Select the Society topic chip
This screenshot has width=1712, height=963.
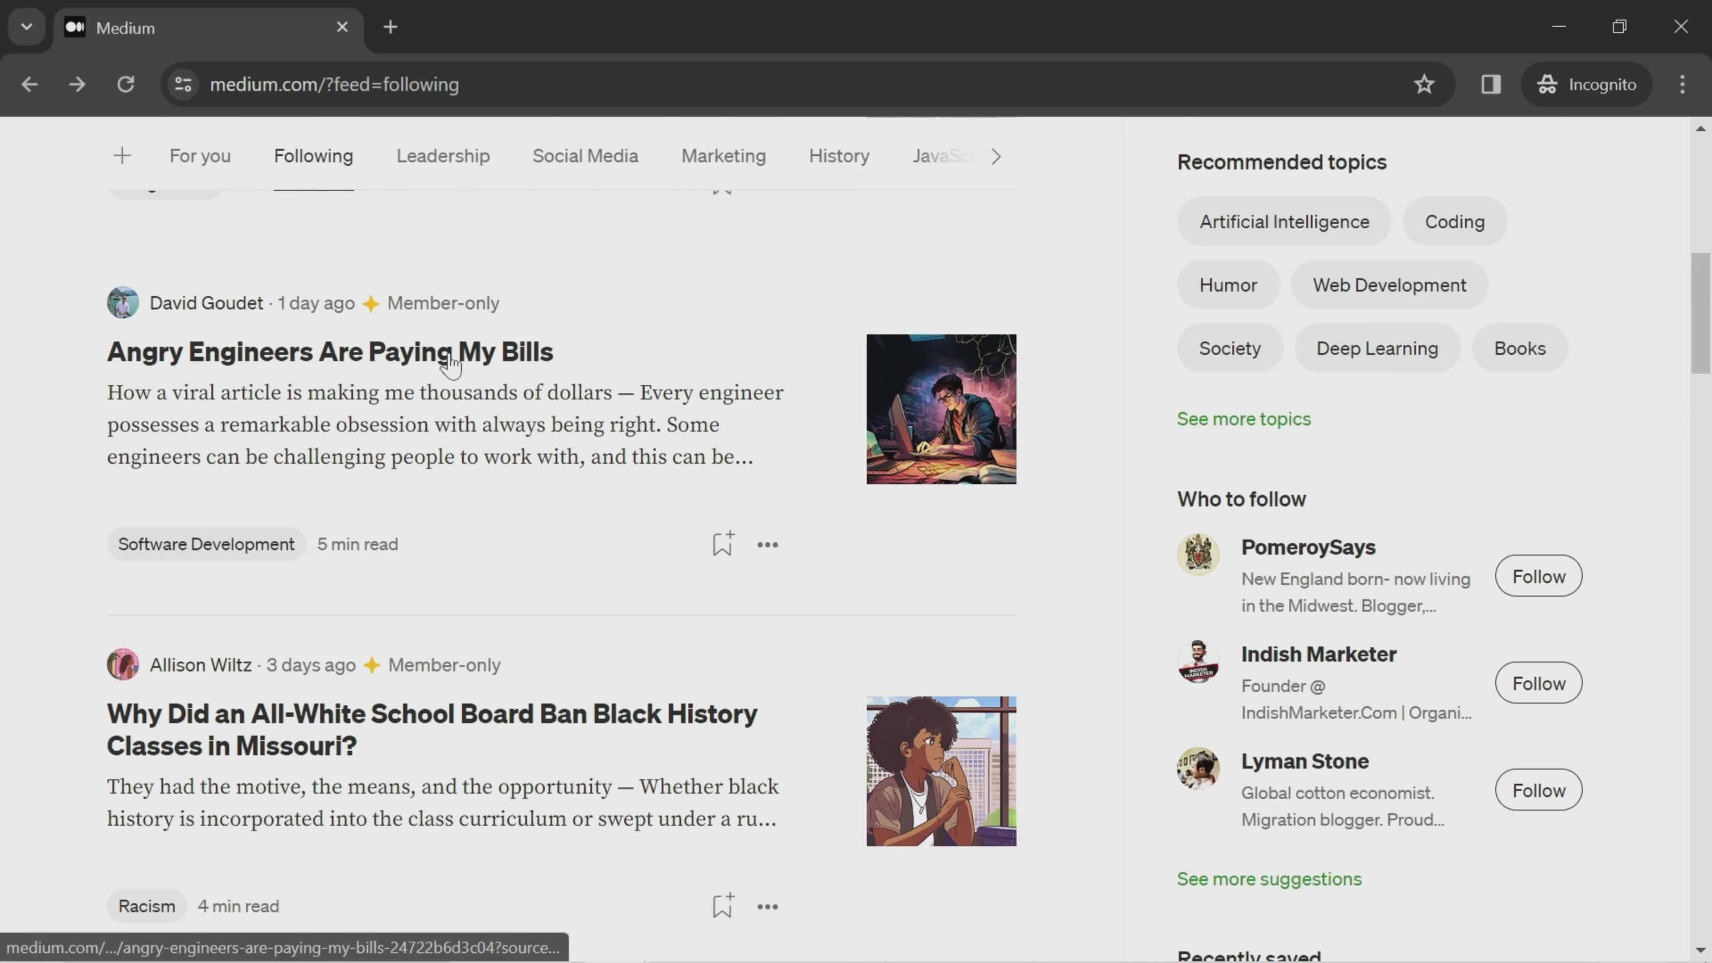tap(1230, 348)
